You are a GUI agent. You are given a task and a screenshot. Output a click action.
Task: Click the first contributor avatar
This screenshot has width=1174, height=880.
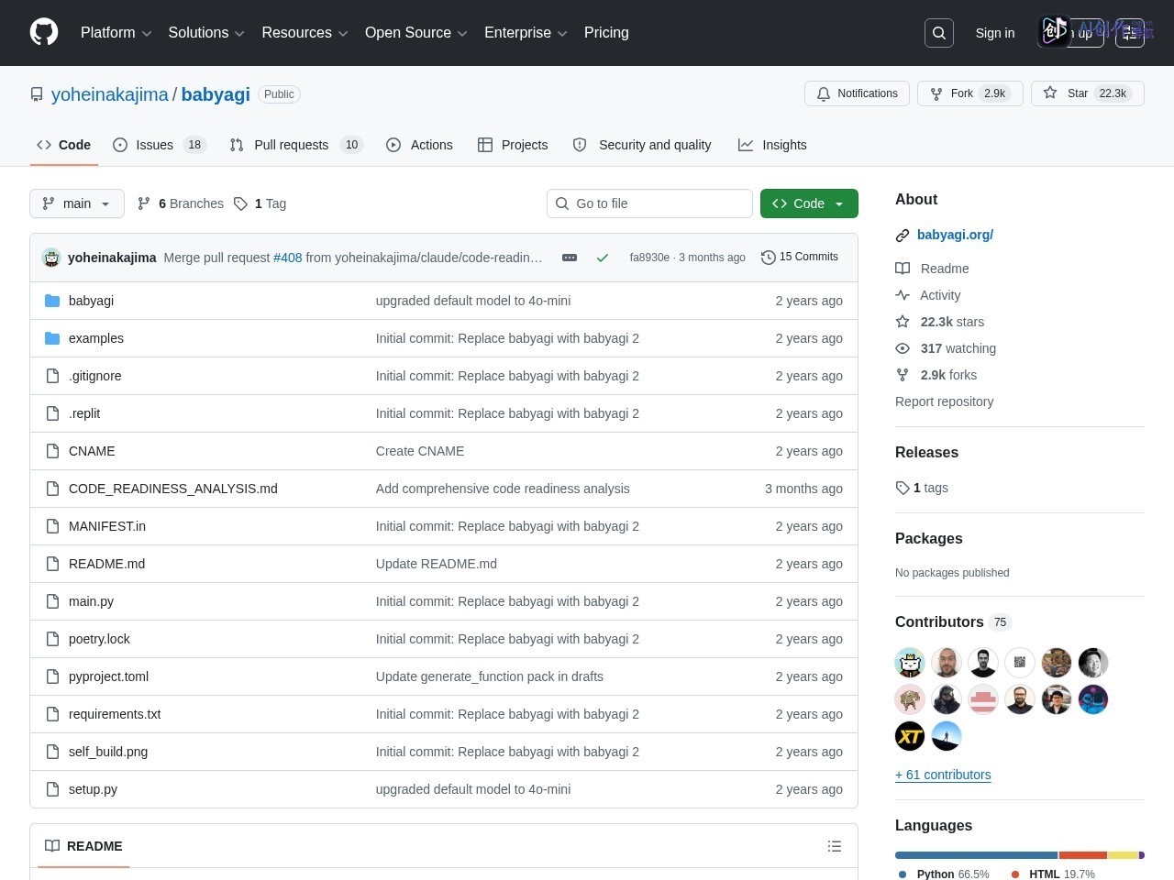[x=910, y=663]
